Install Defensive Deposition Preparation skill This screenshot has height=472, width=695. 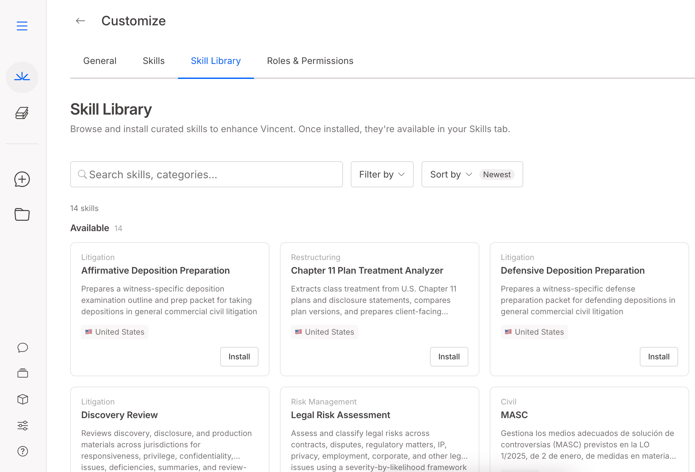659,356
